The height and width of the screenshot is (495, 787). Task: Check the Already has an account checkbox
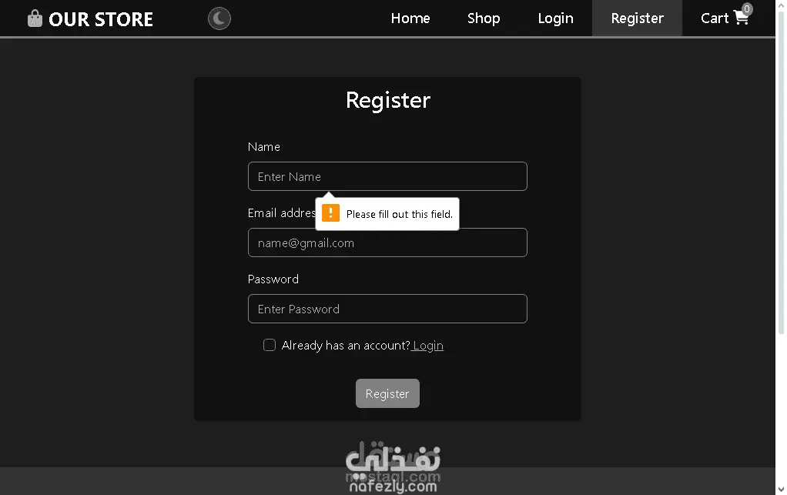point(270,345)
